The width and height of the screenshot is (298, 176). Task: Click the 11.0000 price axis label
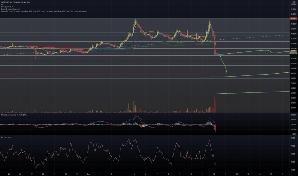tap(294, 64)
